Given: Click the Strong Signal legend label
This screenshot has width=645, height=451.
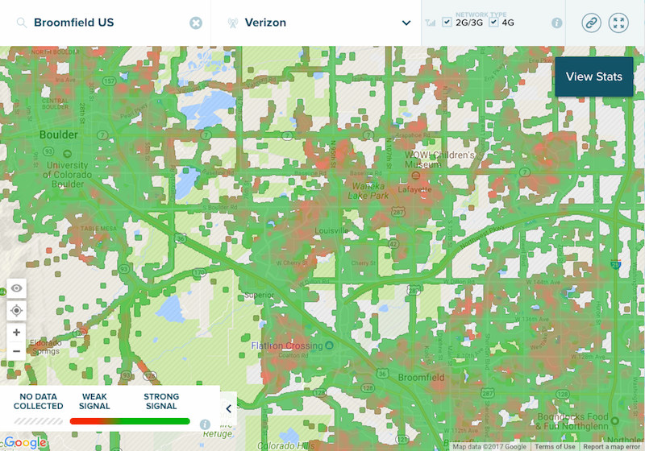Looking at the screenshot, I should pos(161,401).
